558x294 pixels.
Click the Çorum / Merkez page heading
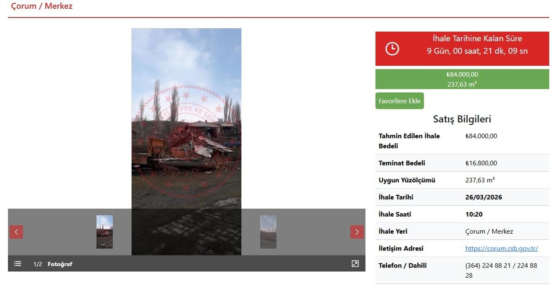point(42,6)
